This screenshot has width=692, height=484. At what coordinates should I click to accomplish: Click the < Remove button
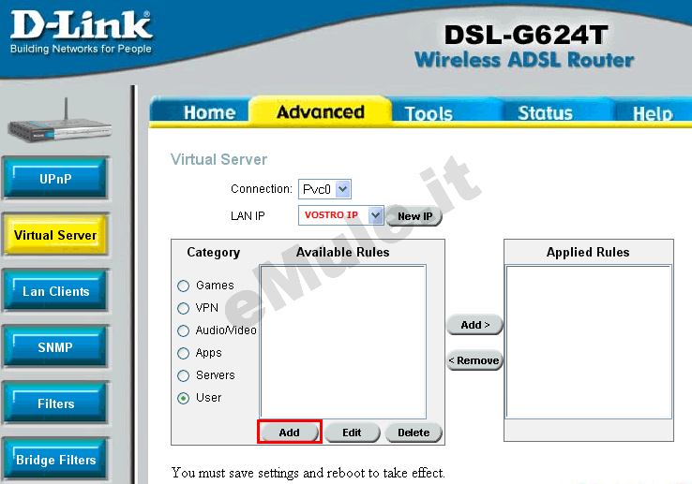point(474,360)
